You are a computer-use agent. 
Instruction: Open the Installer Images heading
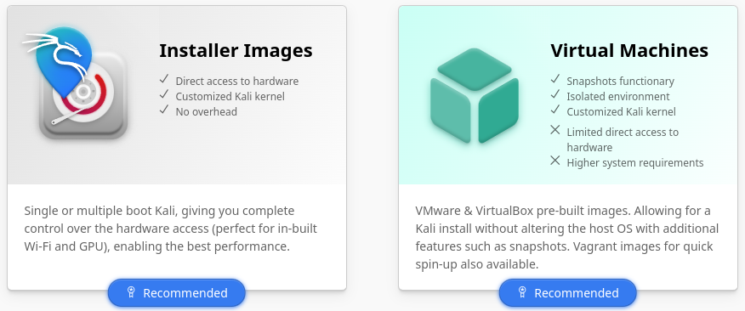coord(236,50)
